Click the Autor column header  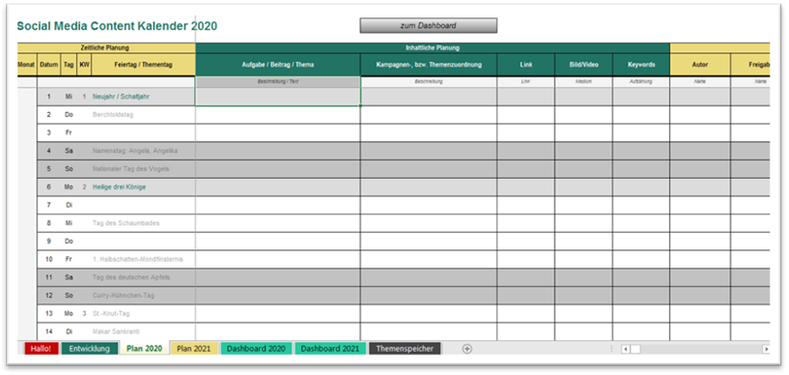[x=700, y=65]
